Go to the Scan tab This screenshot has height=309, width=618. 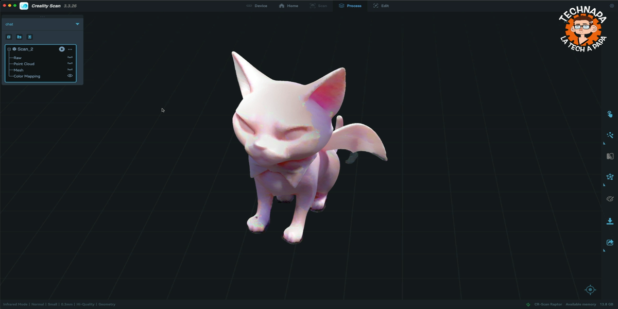point(318,6)
